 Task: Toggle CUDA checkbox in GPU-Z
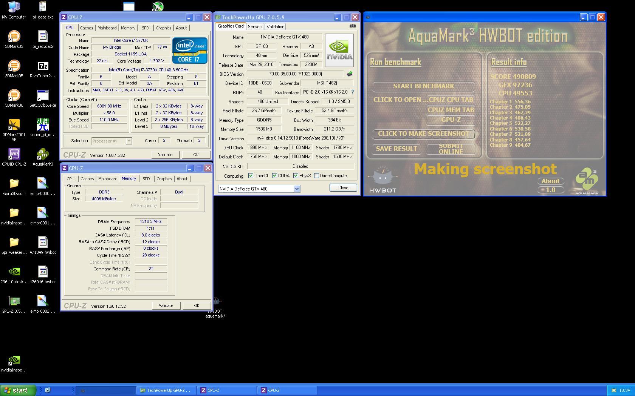[274, 176]
